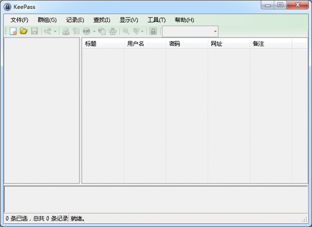This screenshot has height=227, width=312.
Task: Minimize the KeePass window
Action: [x=268, y=5]
